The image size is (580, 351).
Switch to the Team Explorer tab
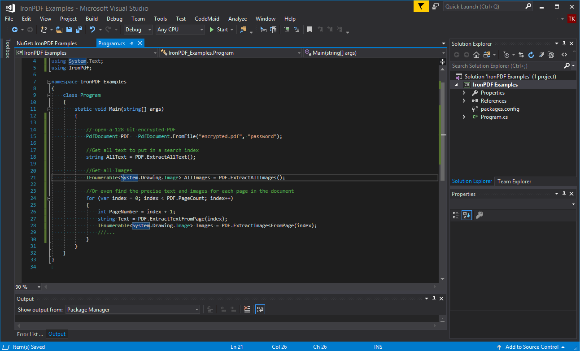pos(514,182)
